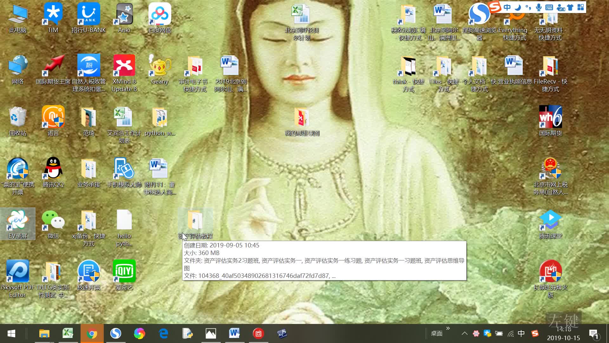
Task: Open the Windows Start menu
Action: click(x=11, y=333)
